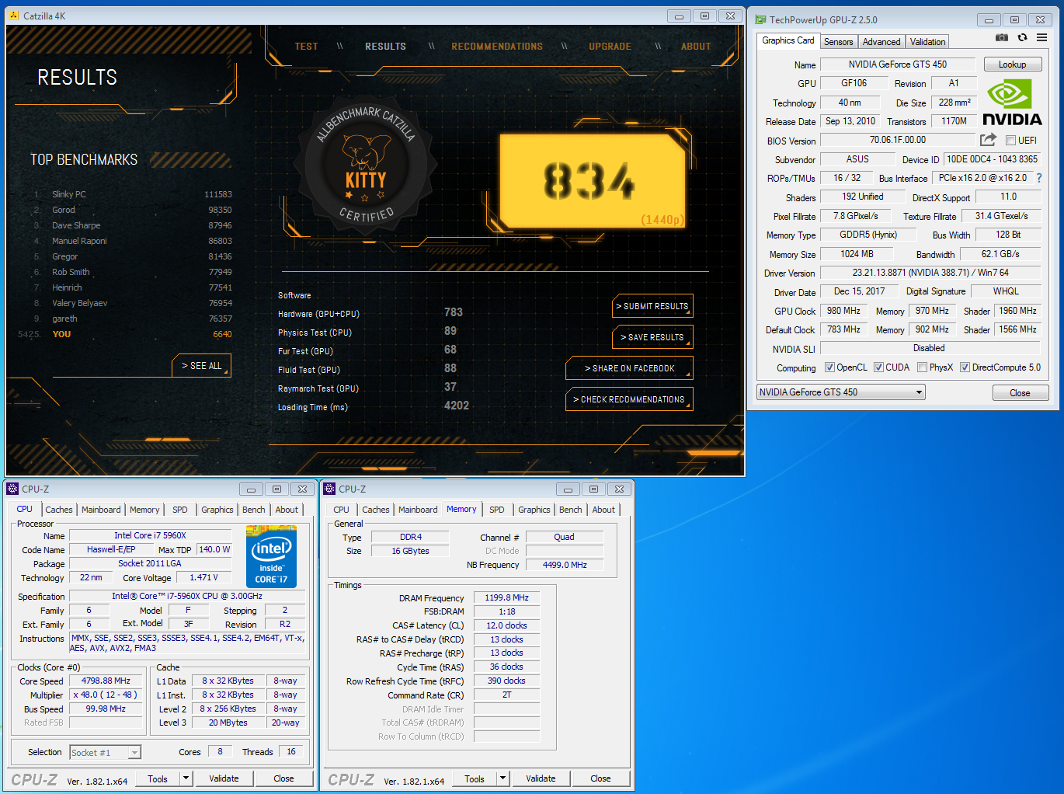Toggle the PhysX checkbox
This screenshot has height=794, width=1064.
tap(922, 367)
